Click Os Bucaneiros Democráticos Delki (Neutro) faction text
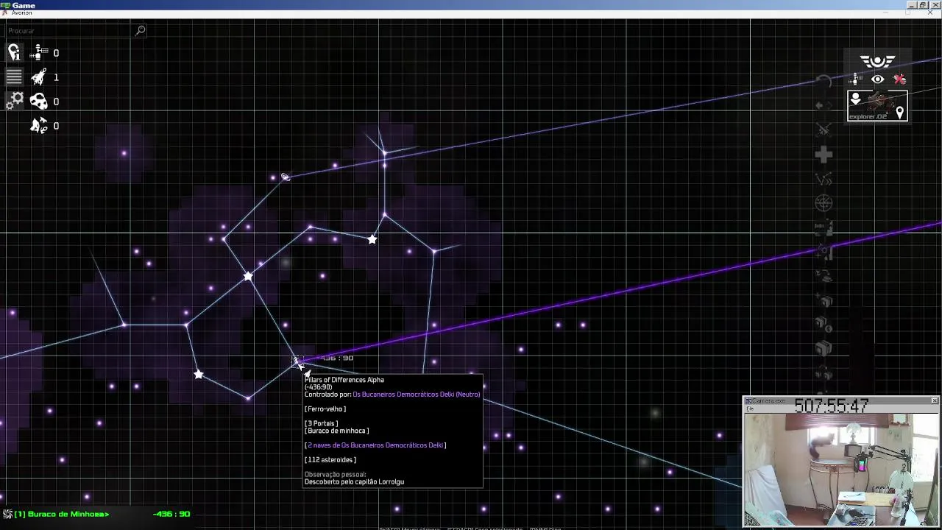Image resolution: width=942 pixels, height=530 pixels. tap(417, 395)
